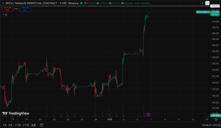Click the 7 date label on time axis
This screenshot has width=221, height=128.
pos(151,120)
